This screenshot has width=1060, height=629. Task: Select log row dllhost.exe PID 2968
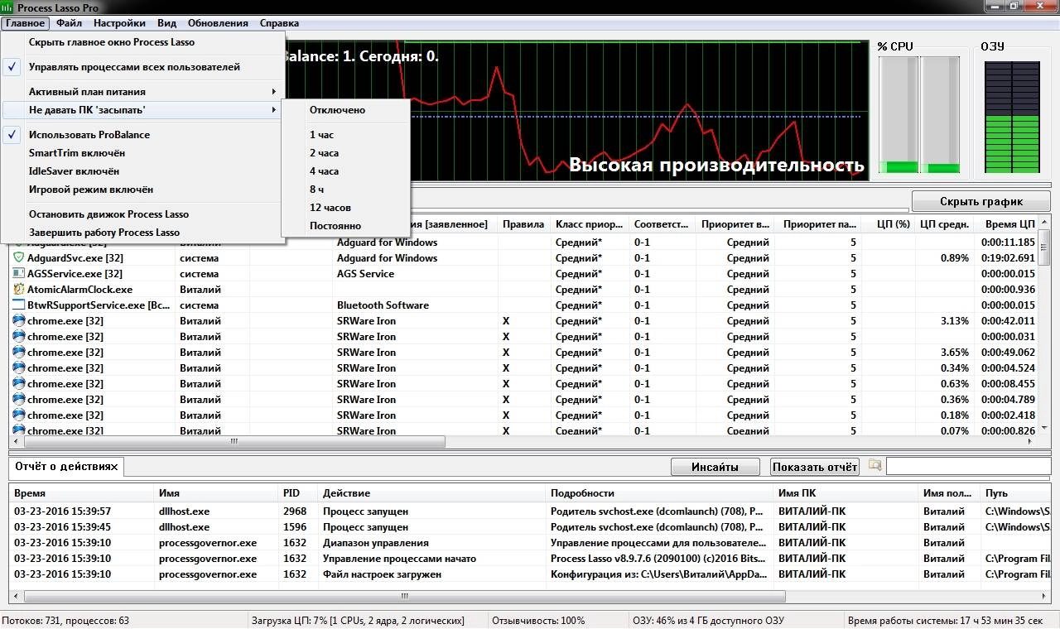(530, 511)
